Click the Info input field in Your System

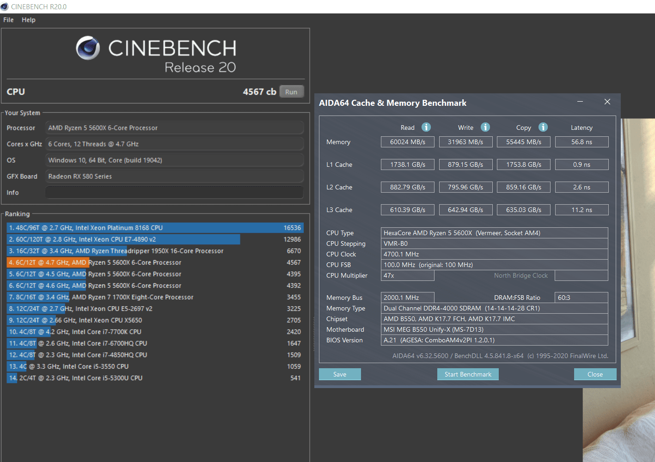174,193
